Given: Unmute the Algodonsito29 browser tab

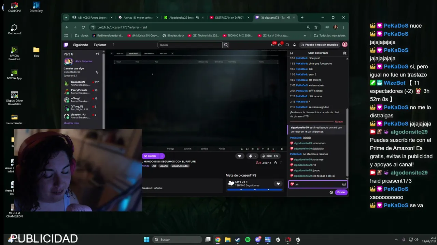Looking at the screenshot, I should click(197, 18).
